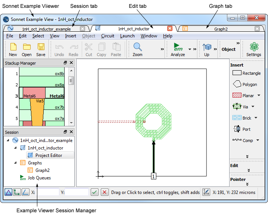Screen dimensions: 268x216
Task: Run the em Analyze button
Action: [178, 49]
